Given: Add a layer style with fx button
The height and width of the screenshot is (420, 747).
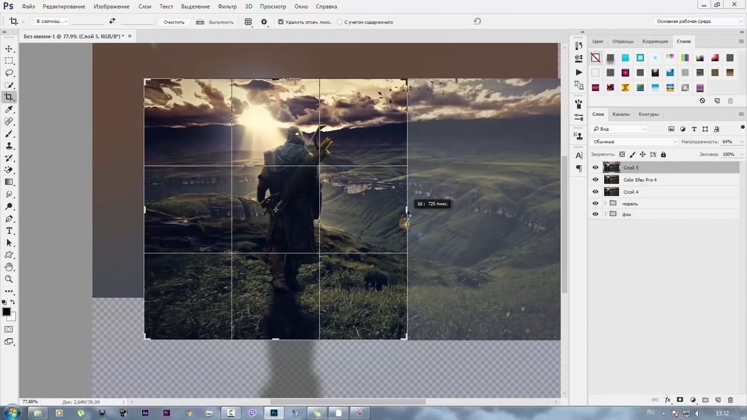Looking at the screenshot, I should (668, 400).
